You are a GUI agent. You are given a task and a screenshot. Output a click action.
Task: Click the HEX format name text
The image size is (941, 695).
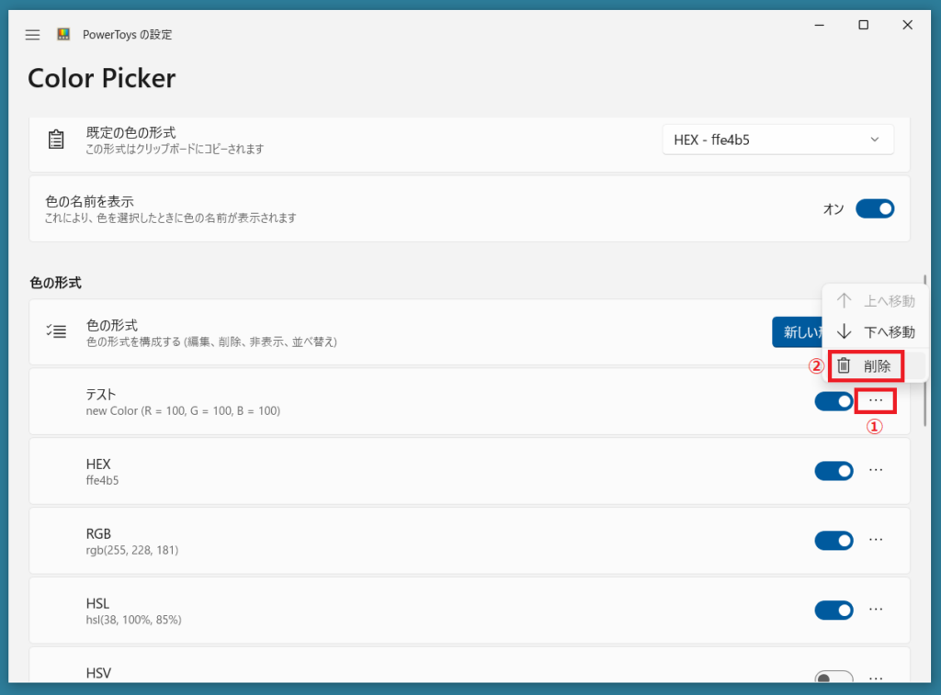pyautogui.click(x=98, y=465)
